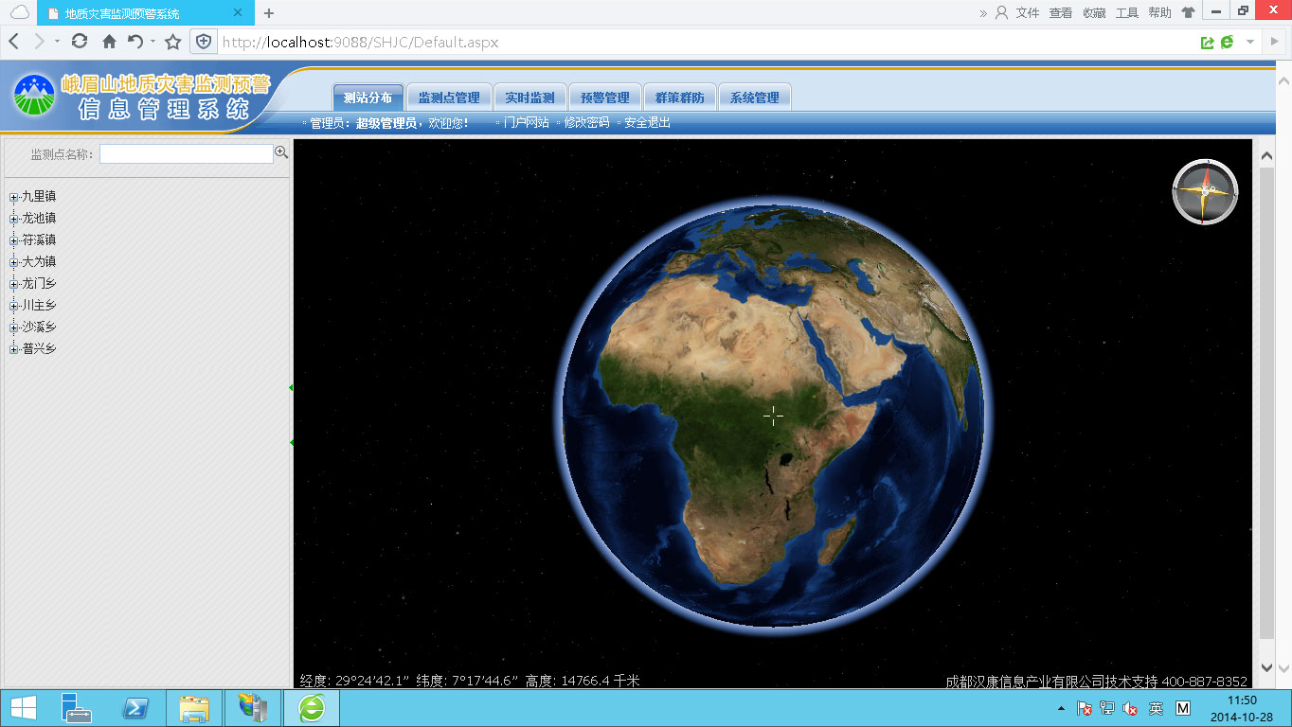Image resolution: width=1292 pixels, height=727 pixels.
Task: Close the 地质灾害监测预警系统 tab
Action: pyautogui.click(x=239, y=13)
